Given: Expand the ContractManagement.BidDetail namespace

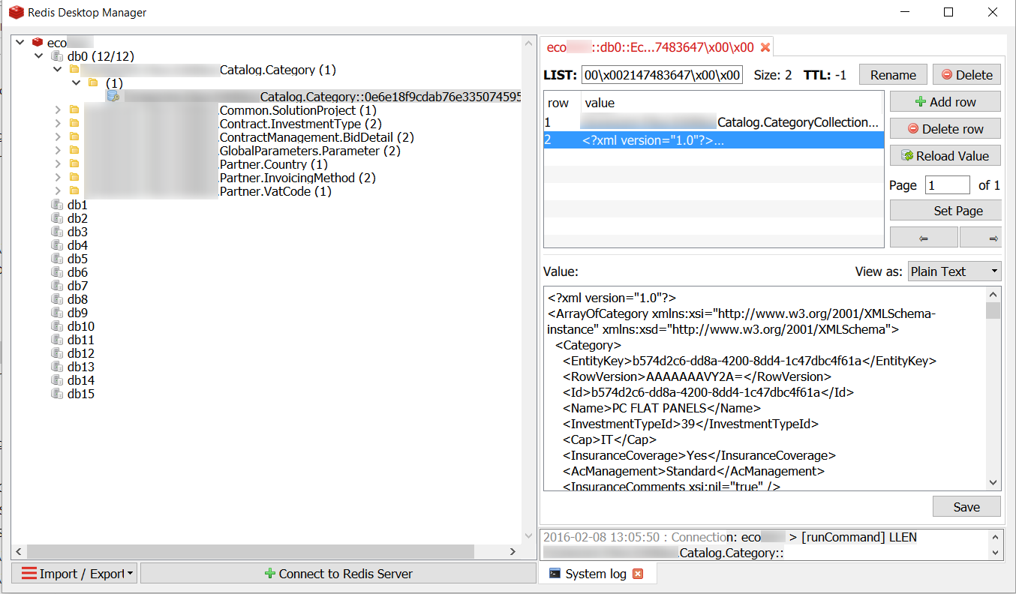Looking at the screenshot, I should (57, 137).
